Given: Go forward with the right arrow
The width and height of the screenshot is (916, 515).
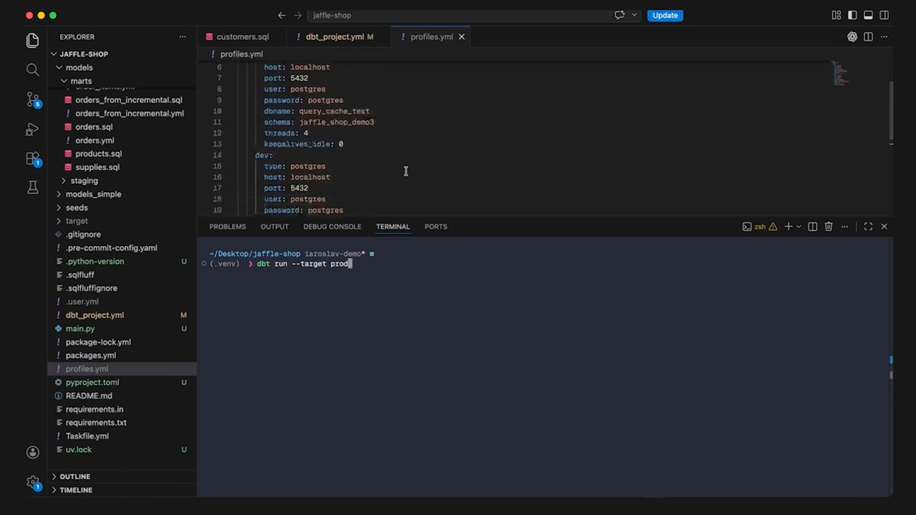Looking at the screenshot, I should click(298, 15).
